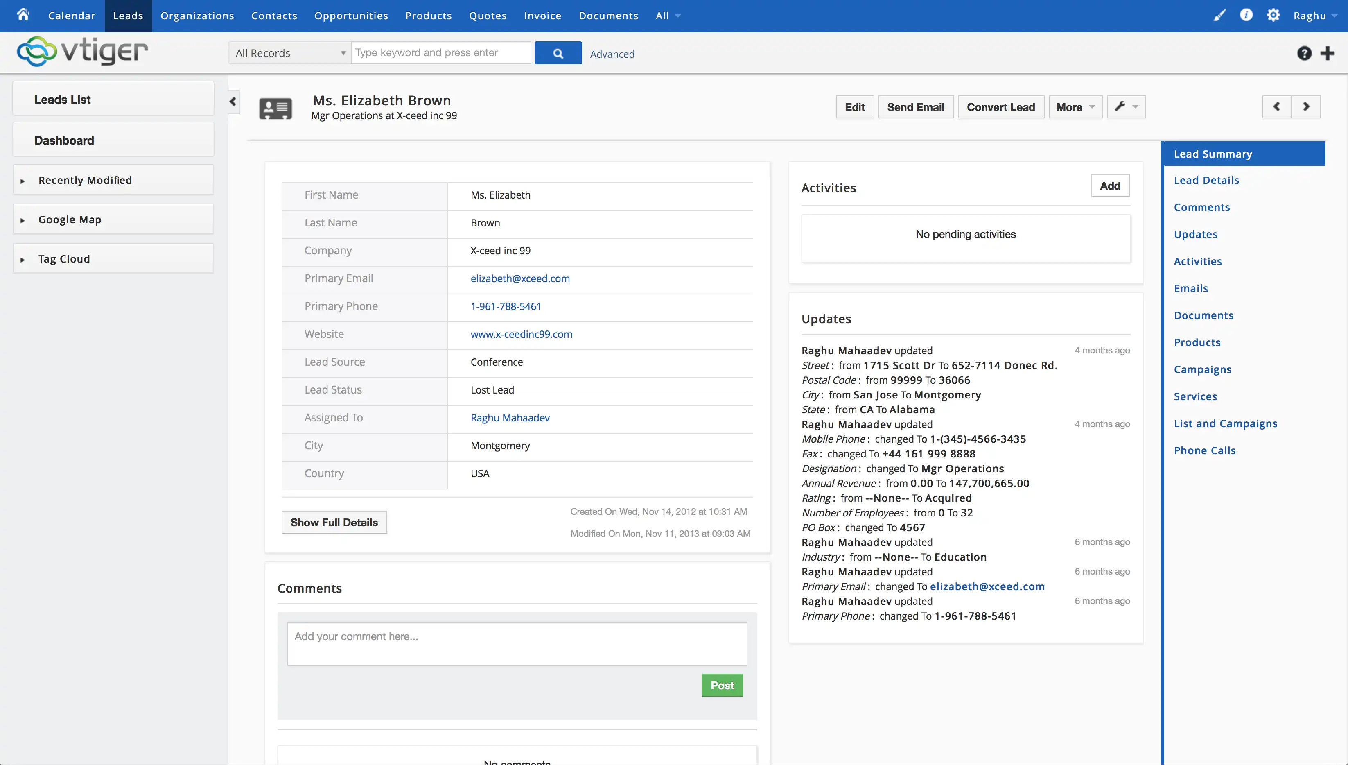Select the Leads menu item

128,16
